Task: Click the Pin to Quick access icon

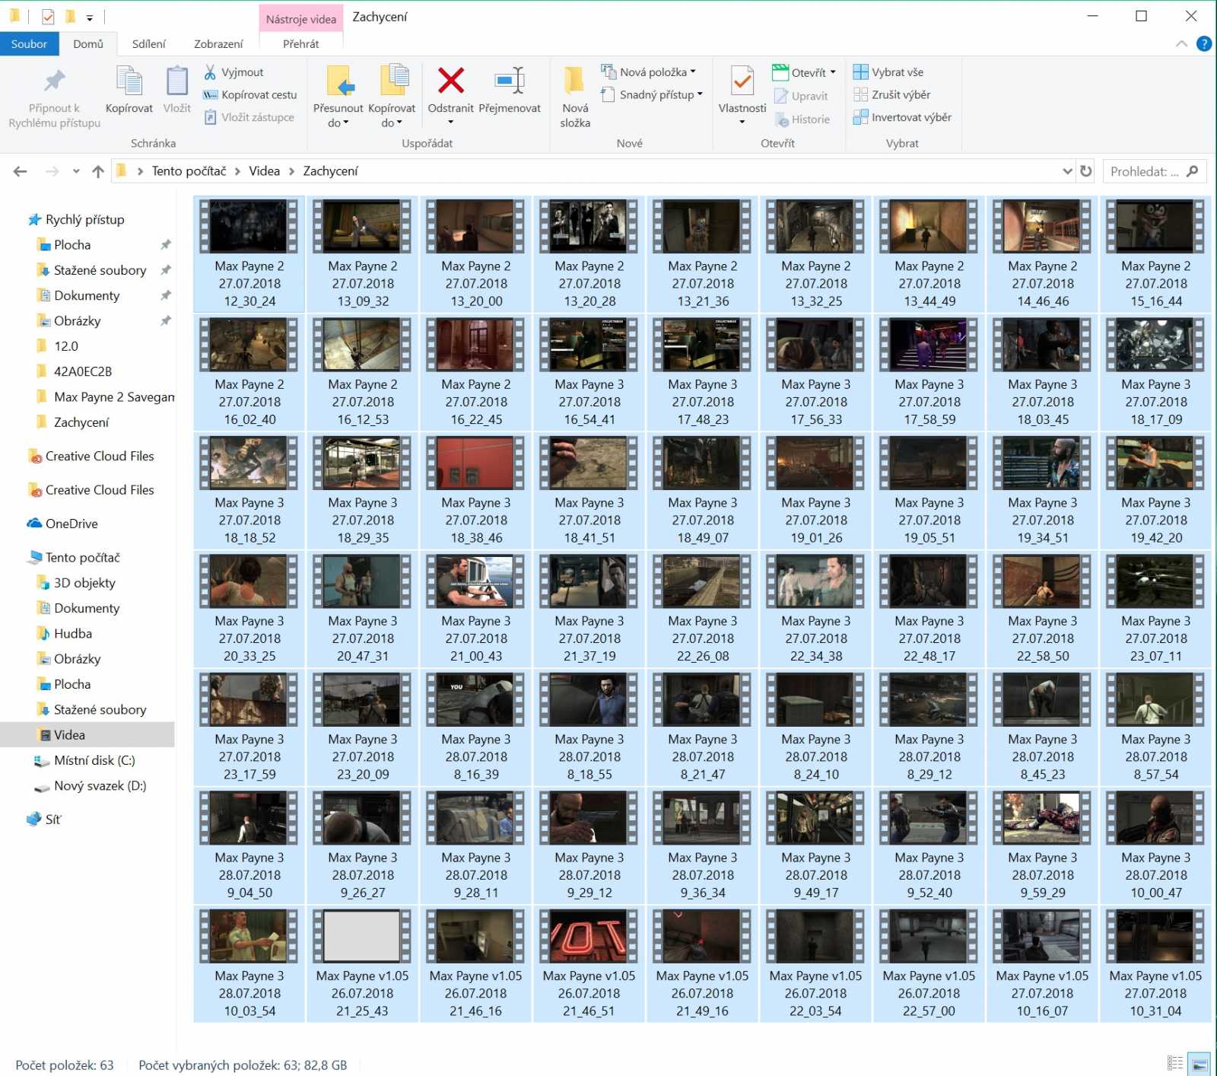Action: [x=54, y=81]
